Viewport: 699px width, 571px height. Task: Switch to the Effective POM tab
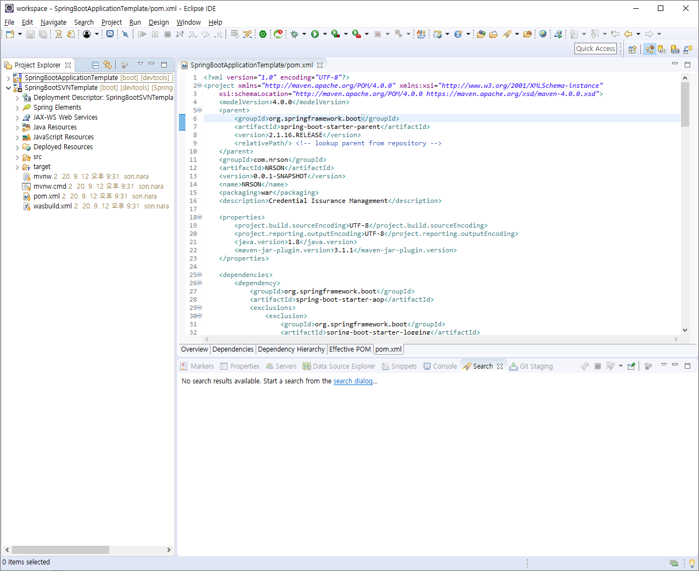pyautogui.click(x=350, y=349)
